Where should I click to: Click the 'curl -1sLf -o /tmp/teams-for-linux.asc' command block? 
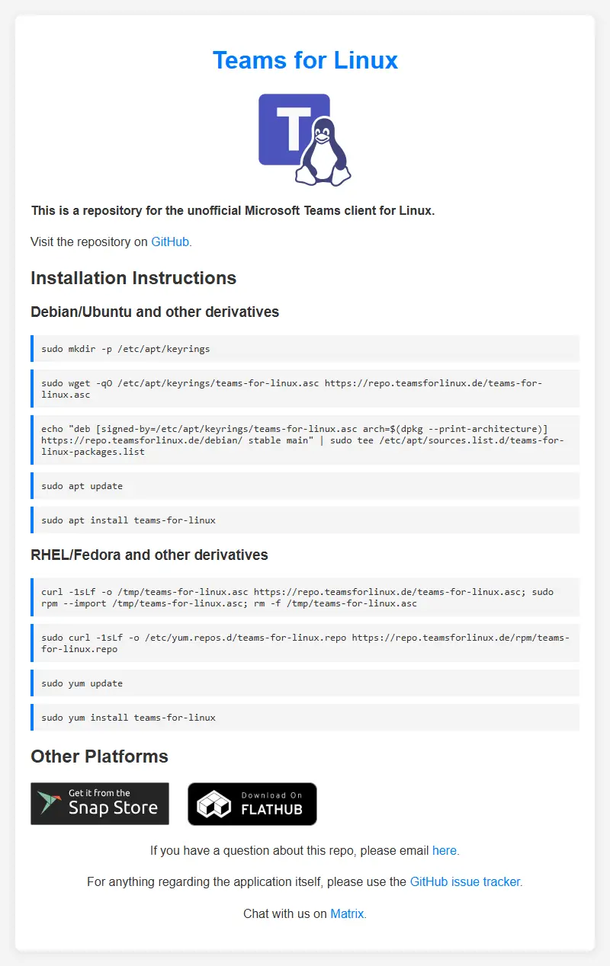(305, 597)
